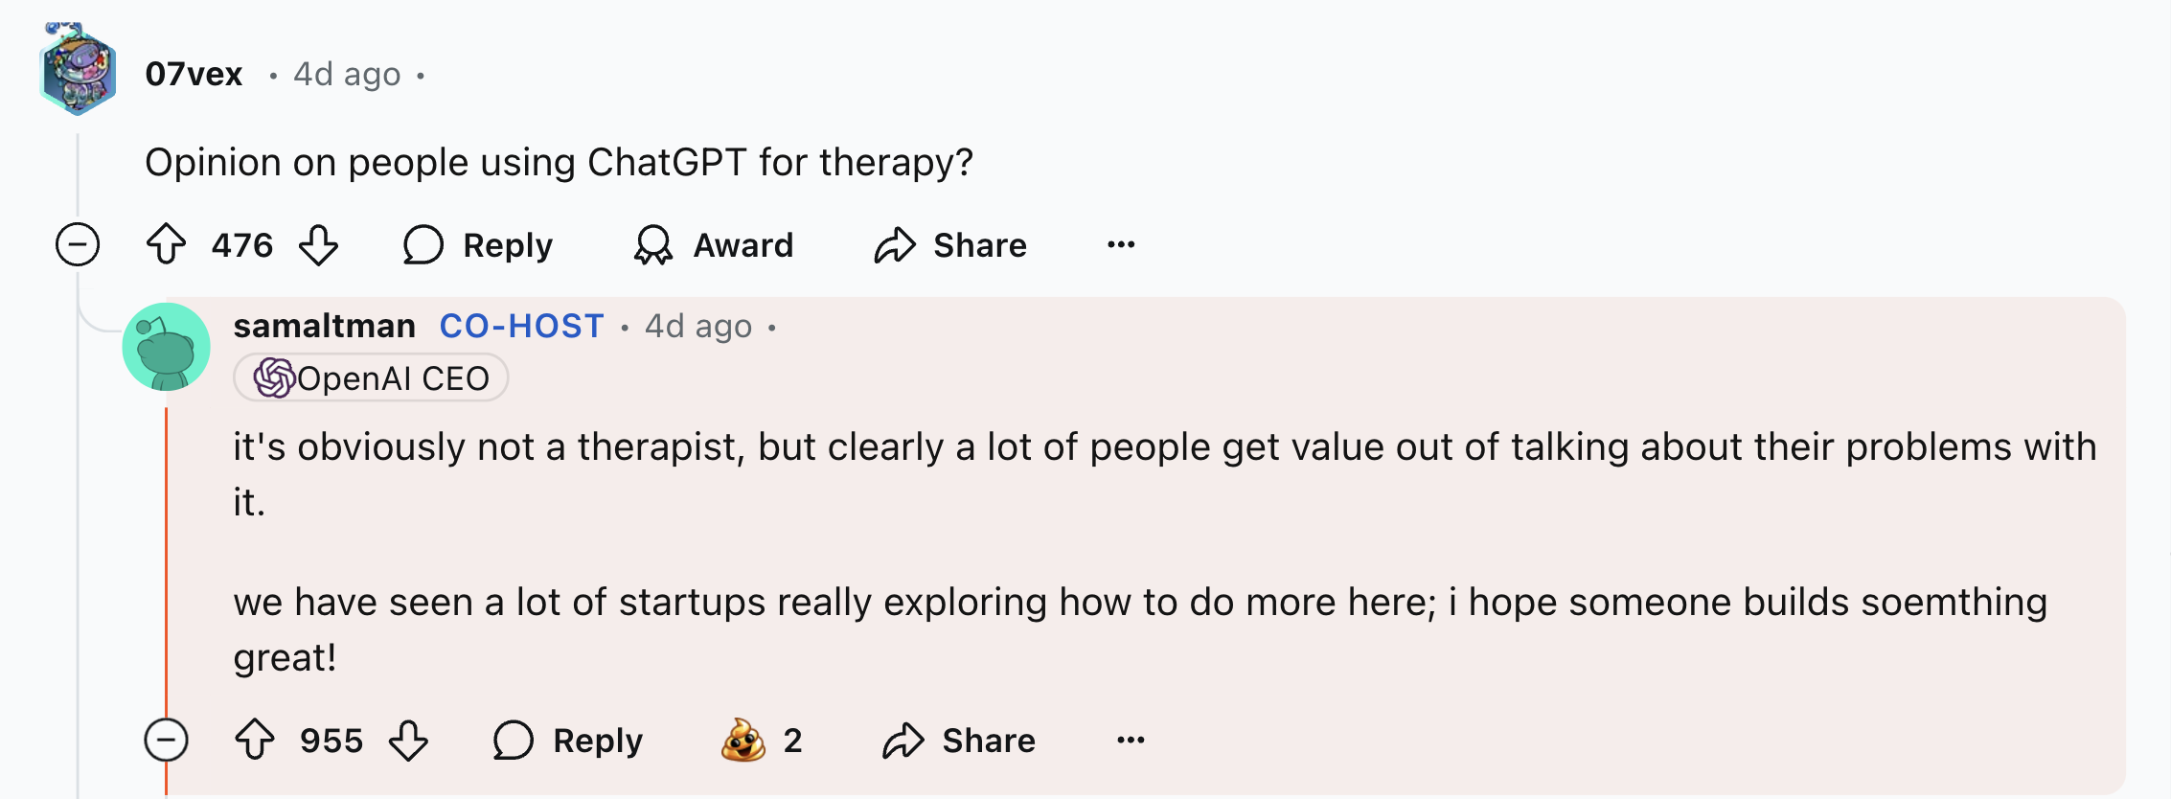Click the samaltman snoo avatar
The height and width of the screenshot is (799, 2171).
point(165,347)
